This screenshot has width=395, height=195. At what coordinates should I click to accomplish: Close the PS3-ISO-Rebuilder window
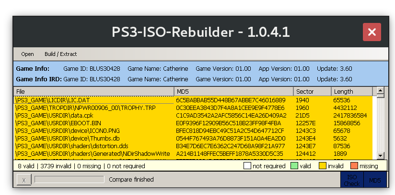[372, 32]
